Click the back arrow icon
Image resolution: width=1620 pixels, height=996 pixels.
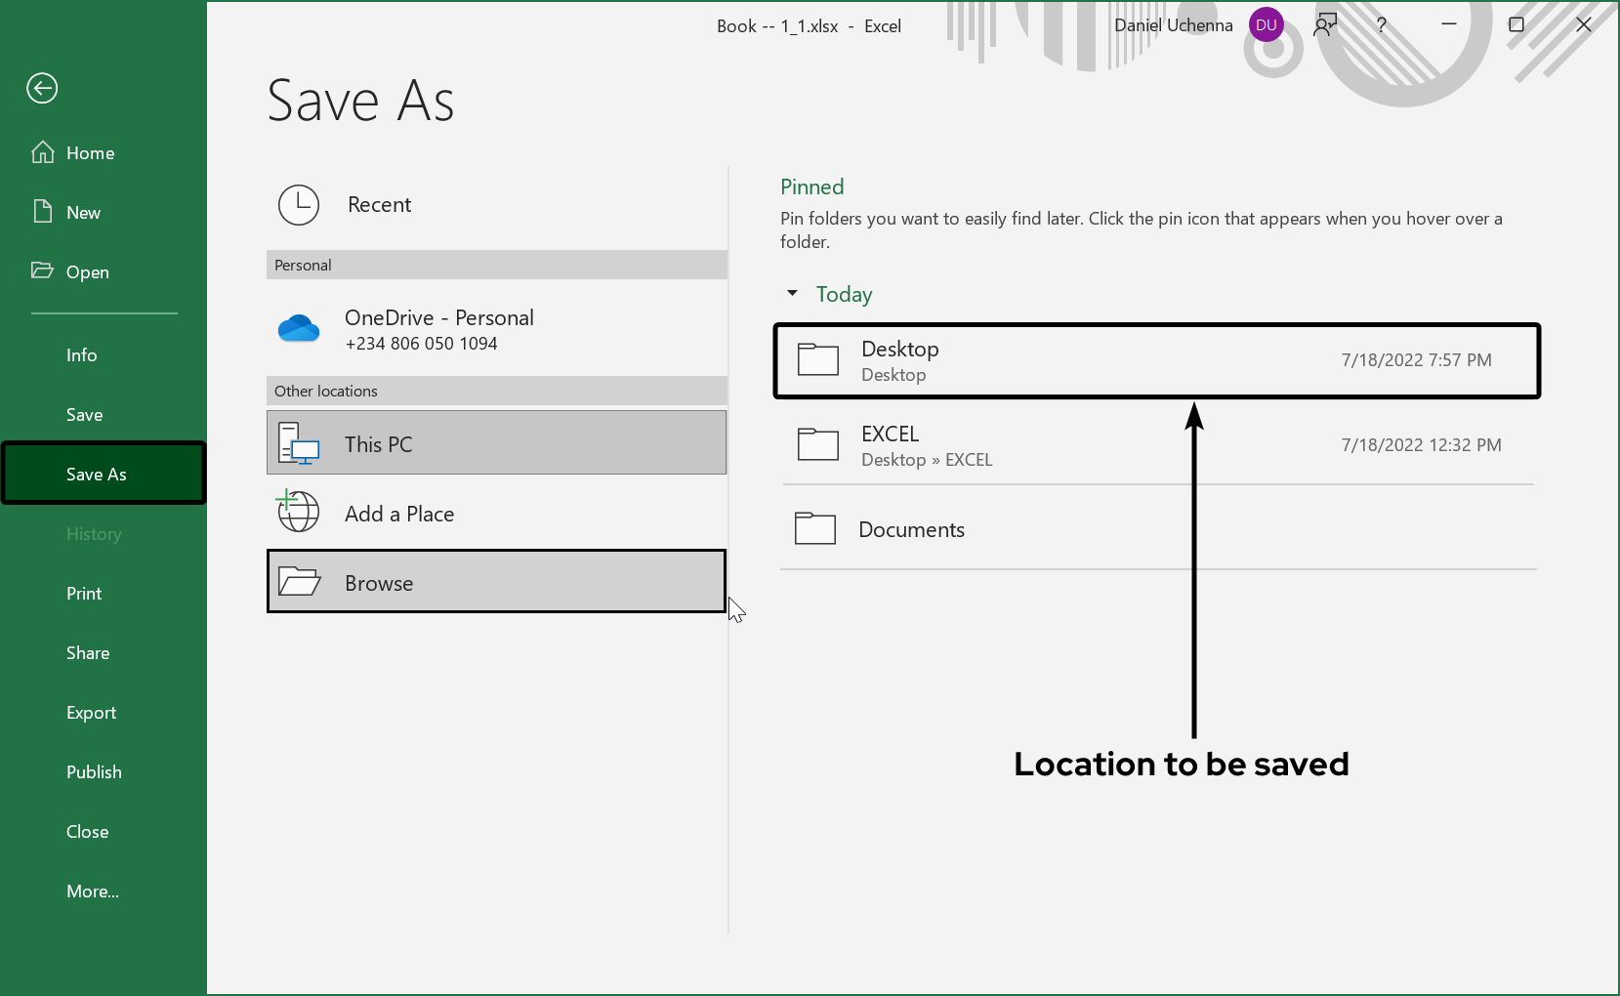(42, 89)
